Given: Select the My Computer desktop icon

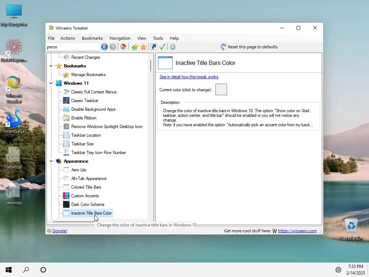Looking at the screenshot, I should (x=14, y=16).
